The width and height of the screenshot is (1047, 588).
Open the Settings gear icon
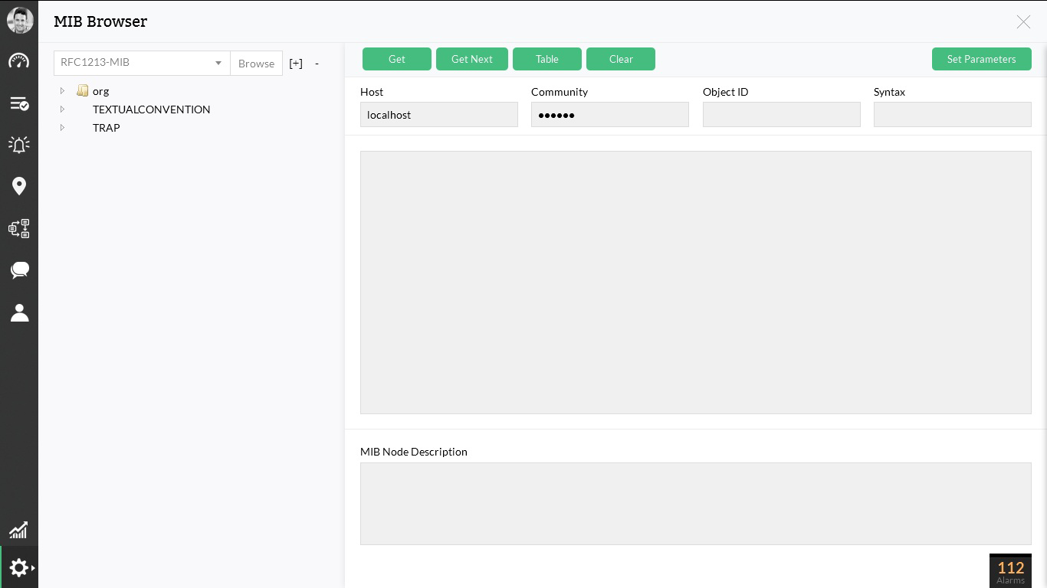(19, 567)
